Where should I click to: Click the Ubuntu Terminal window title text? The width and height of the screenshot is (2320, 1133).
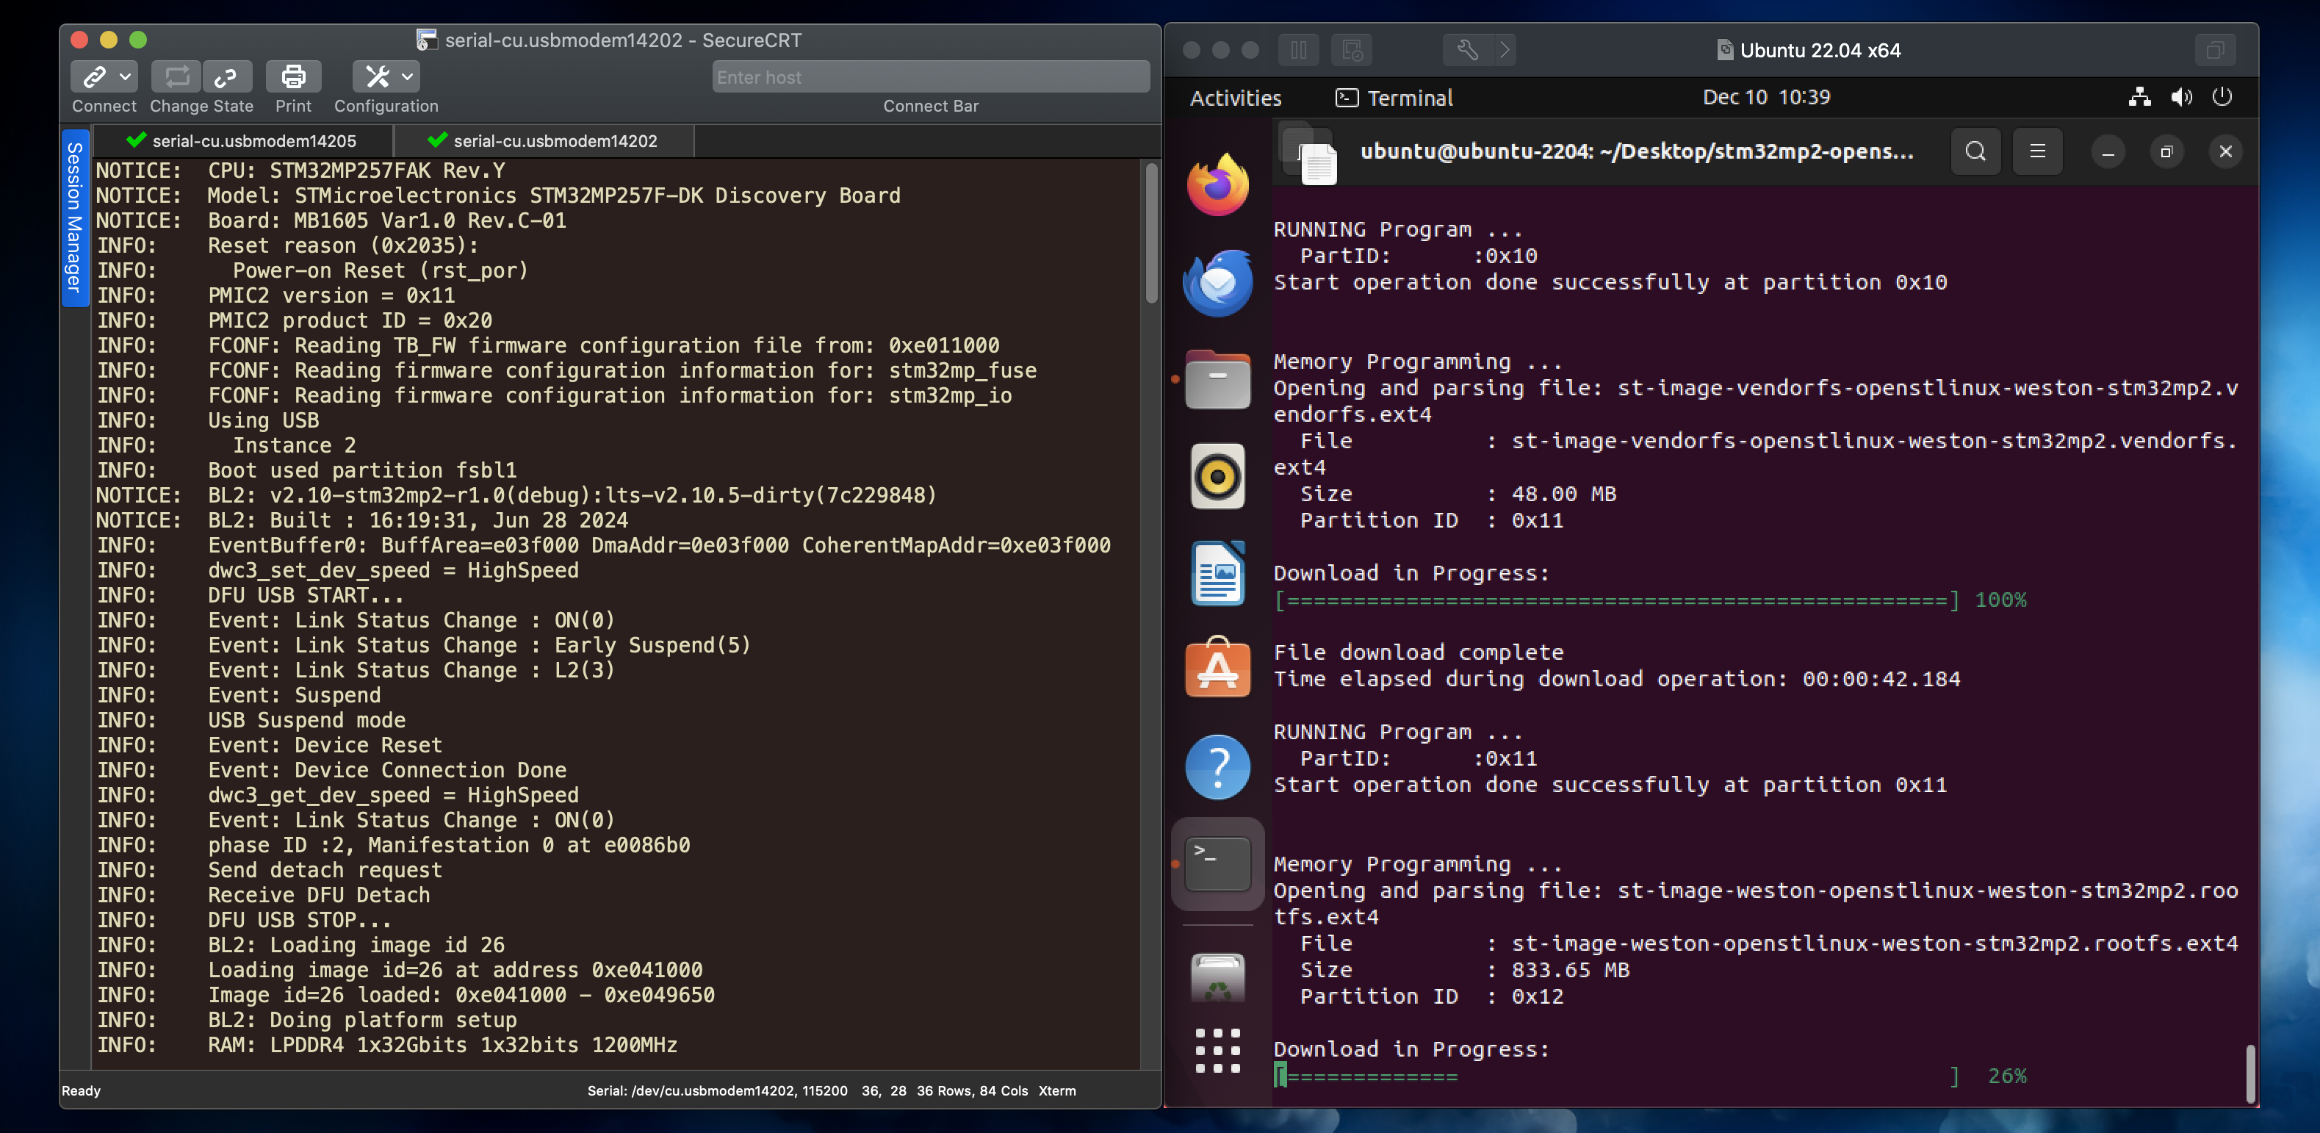coord(1637,151)
